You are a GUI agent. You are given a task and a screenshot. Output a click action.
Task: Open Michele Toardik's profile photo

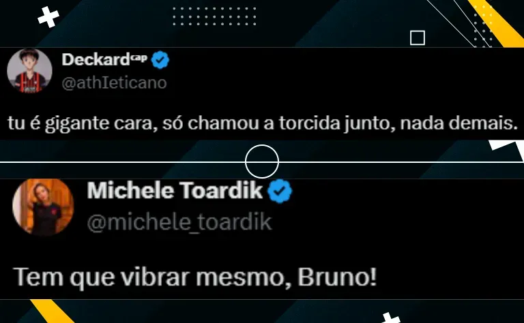43,207
